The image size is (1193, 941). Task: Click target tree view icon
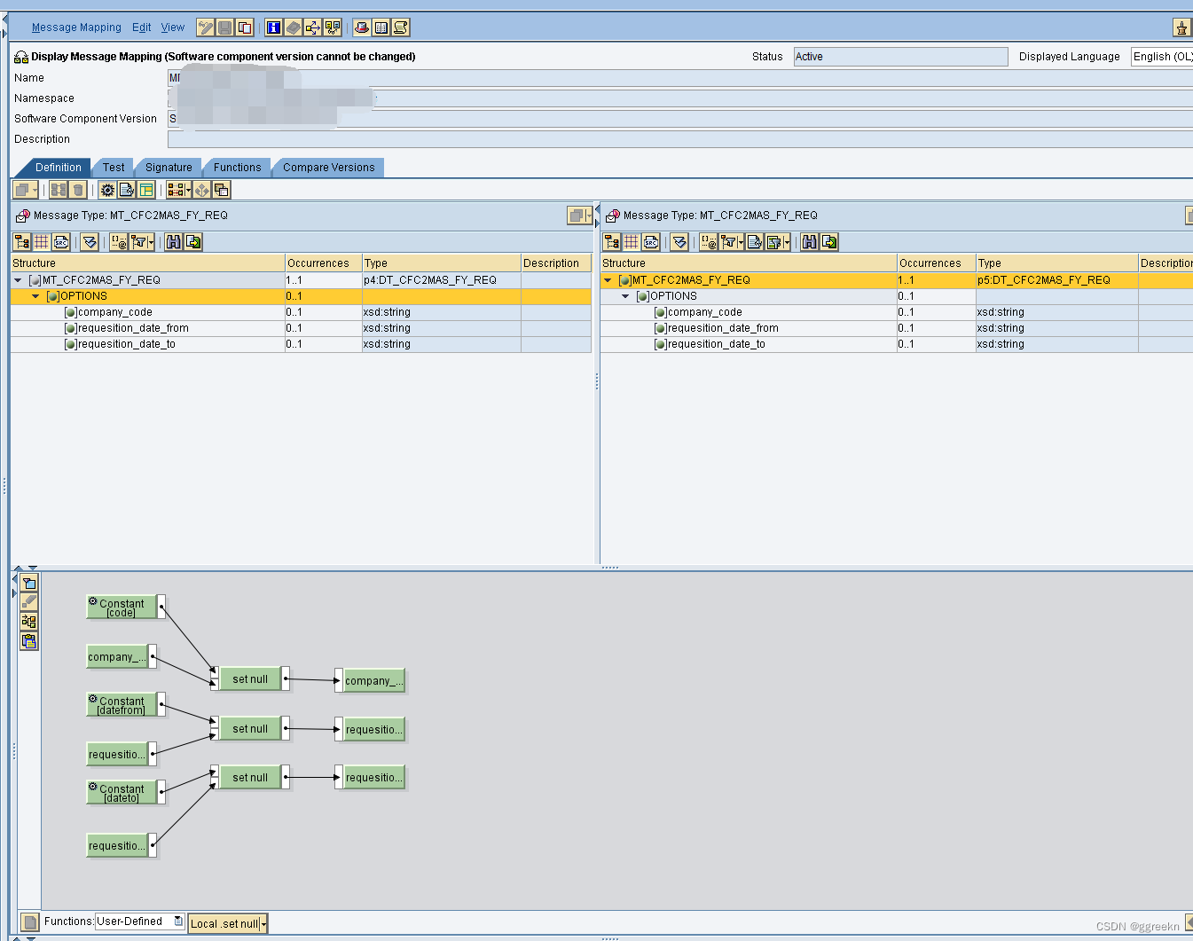(612, 242)
